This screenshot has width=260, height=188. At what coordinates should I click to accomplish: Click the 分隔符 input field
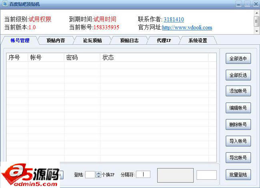[x=143, y=174]
